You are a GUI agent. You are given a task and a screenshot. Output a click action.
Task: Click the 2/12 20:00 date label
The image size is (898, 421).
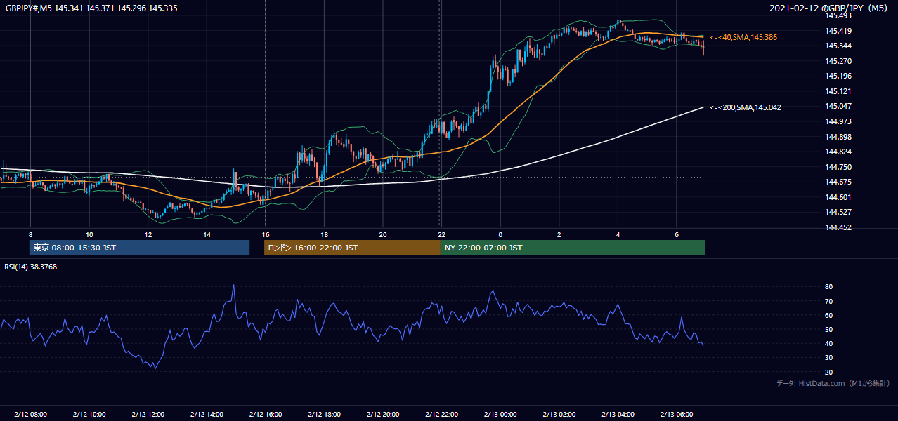point(383,415)
